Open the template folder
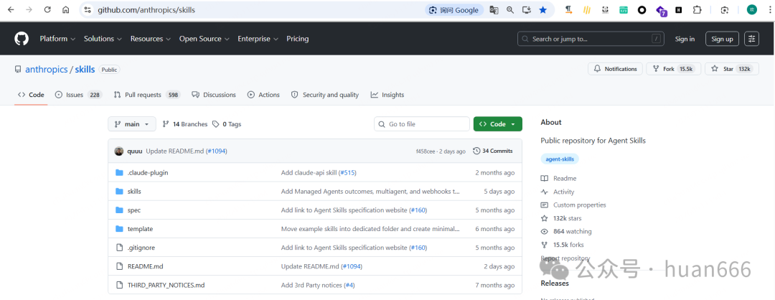Screen dimensions: 775x300 pos(140,229)
